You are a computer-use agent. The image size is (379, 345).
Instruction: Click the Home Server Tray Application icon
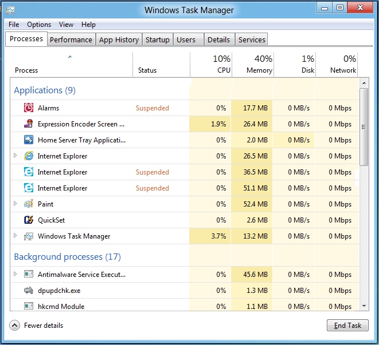pos(29,140)
